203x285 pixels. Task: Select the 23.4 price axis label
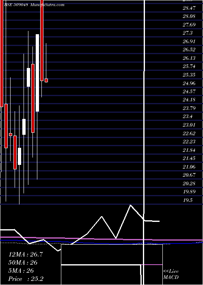coord(188,116)
